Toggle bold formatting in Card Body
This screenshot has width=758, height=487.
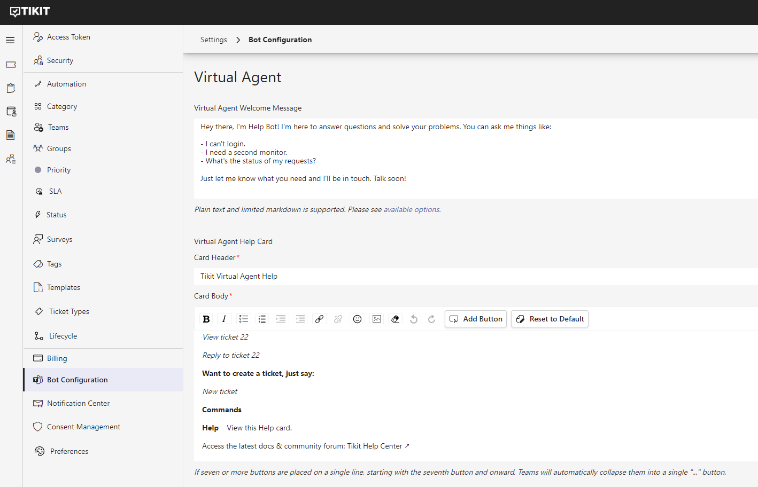(206, 319)
